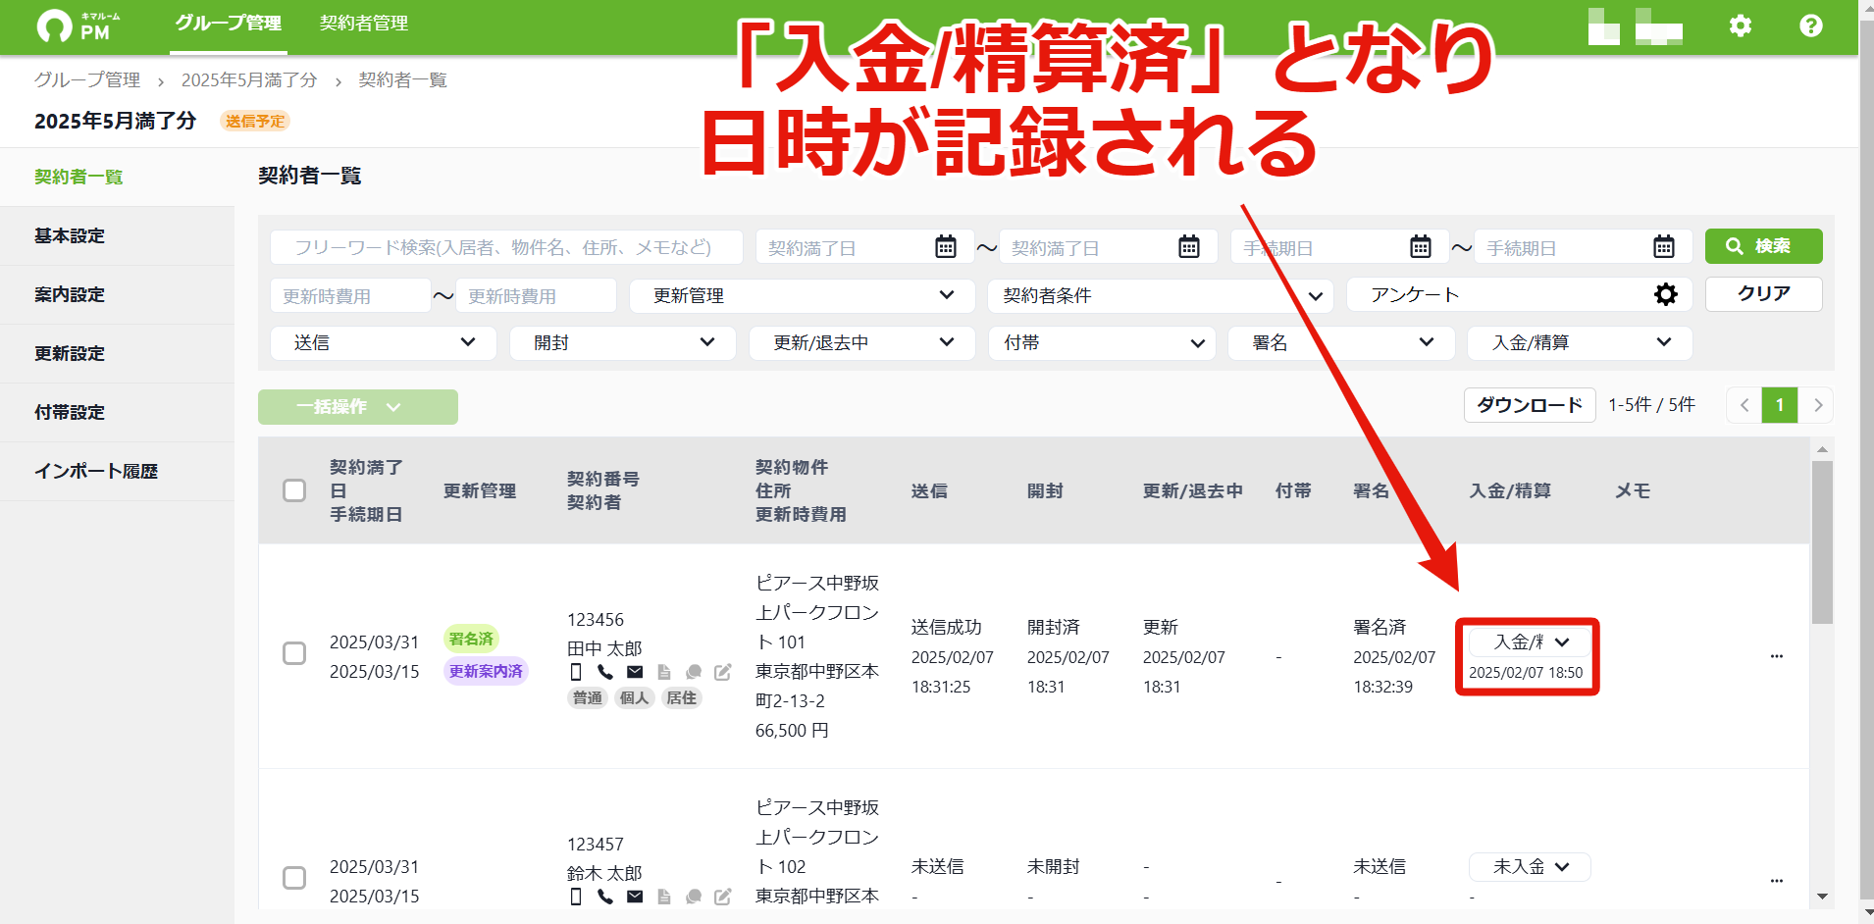Open the 署名 filter dropdown
1874x924 pixels.
point(1341,342)
